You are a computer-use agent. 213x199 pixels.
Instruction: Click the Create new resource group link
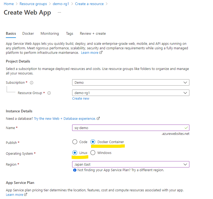(x=81, y=99)
